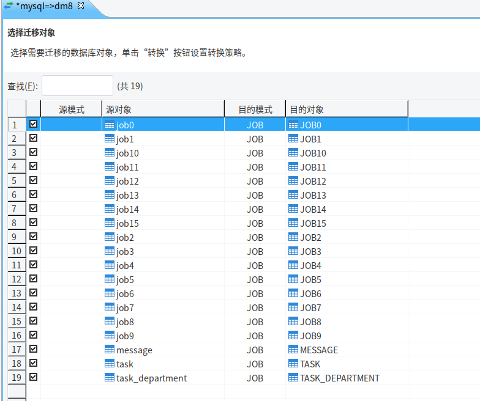The width and height of the screenshot is (480, 401).
Task: Uncheck the checkbox for row 2 job1
Action: [x=33, y=138]
